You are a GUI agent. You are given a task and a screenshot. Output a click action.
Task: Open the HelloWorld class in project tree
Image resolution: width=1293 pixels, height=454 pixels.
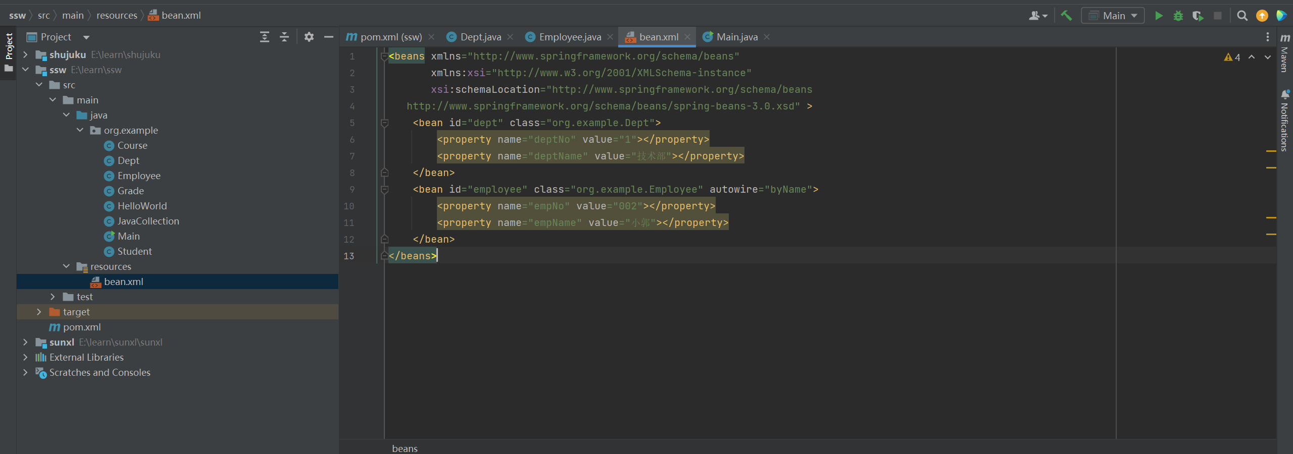point(142,206)
